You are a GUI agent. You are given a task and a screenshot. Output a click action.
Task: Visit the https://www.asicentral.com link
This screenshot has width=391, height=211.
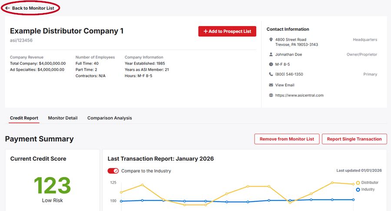pyautogui.click(x=299, y=96)
